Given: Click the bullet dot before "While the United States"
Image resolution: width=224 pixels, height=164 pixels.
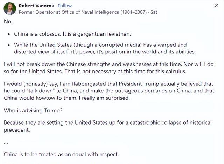Looking at the screenshot, I should pos(8,45).
